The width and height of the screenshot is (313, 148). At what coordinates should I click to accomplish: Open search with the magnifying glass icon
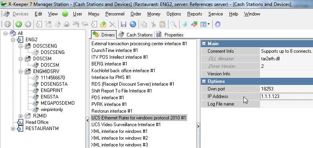click(173, 24)
